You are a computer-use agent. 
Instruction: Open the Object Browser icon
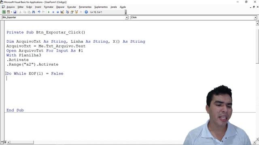click(76, 12)
